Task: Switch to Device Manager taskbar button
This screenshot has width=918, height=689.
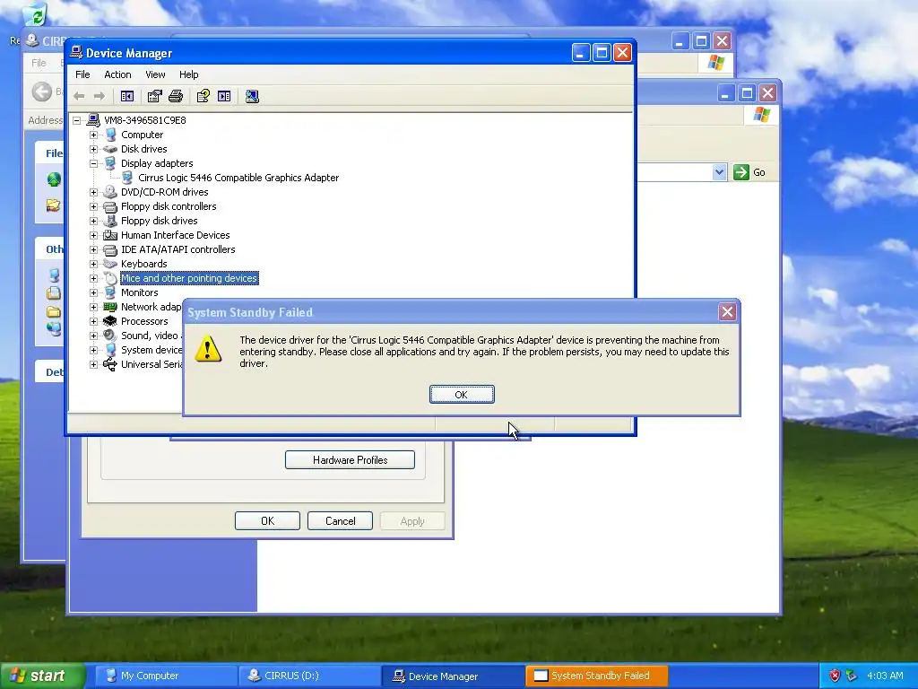Action: coord(453,676)
